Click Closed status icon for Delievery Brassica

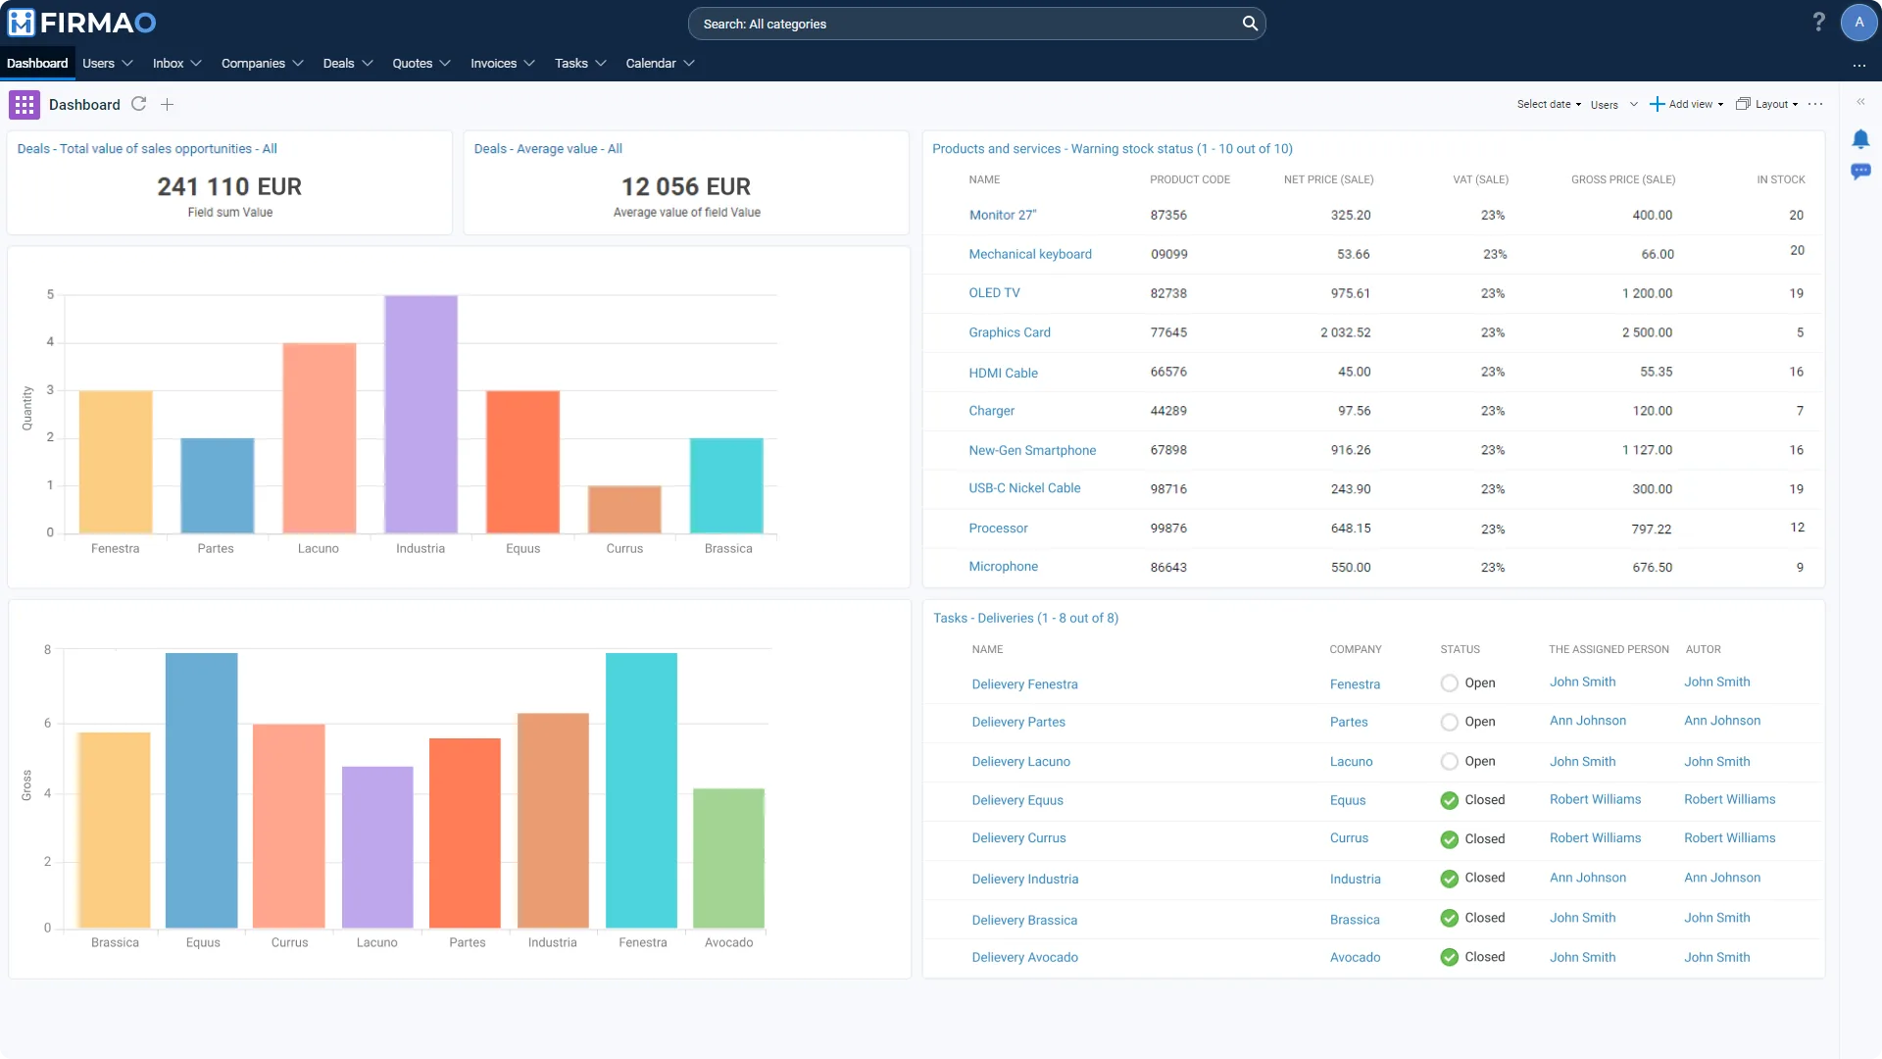pos(1449,918)
